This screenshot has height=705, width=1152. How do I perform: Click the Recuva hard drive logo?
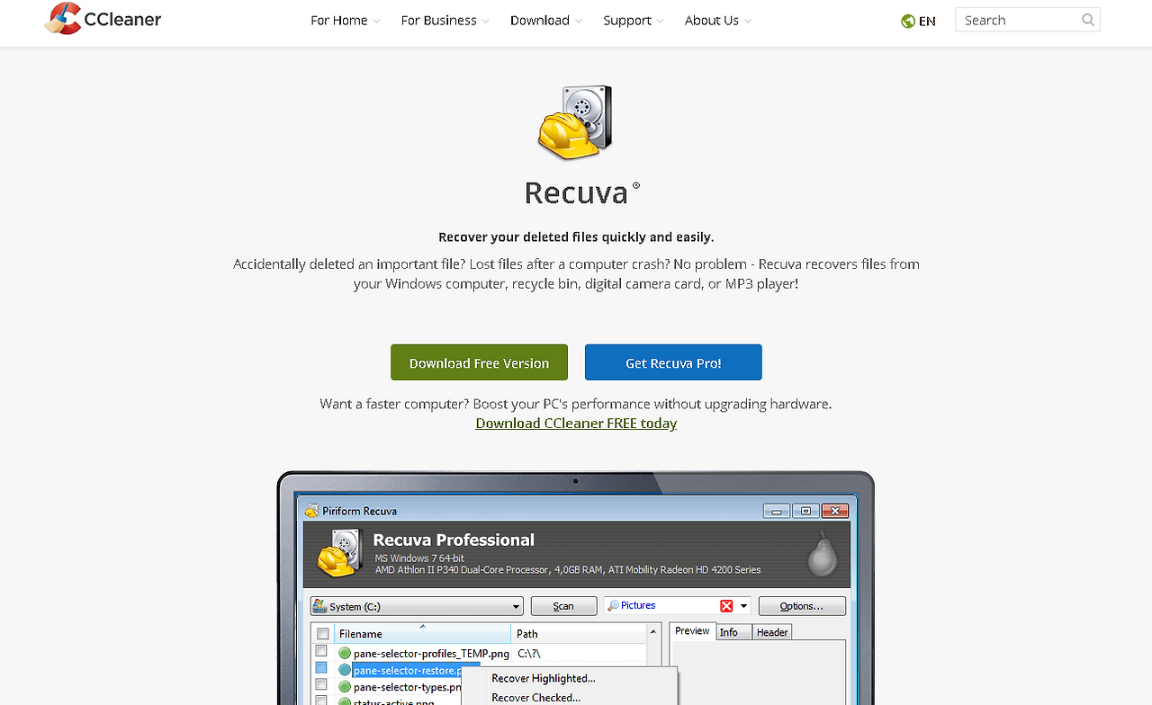575,122
